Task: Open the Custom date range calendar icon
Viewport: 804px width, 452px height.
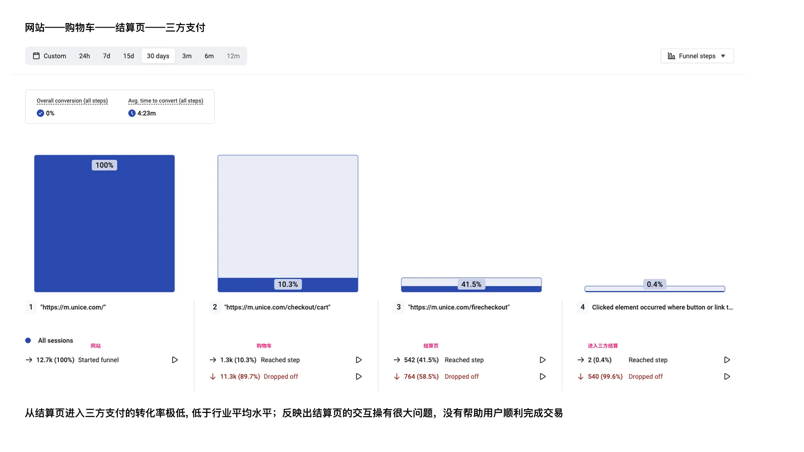Action: click(x=36, y=56)
